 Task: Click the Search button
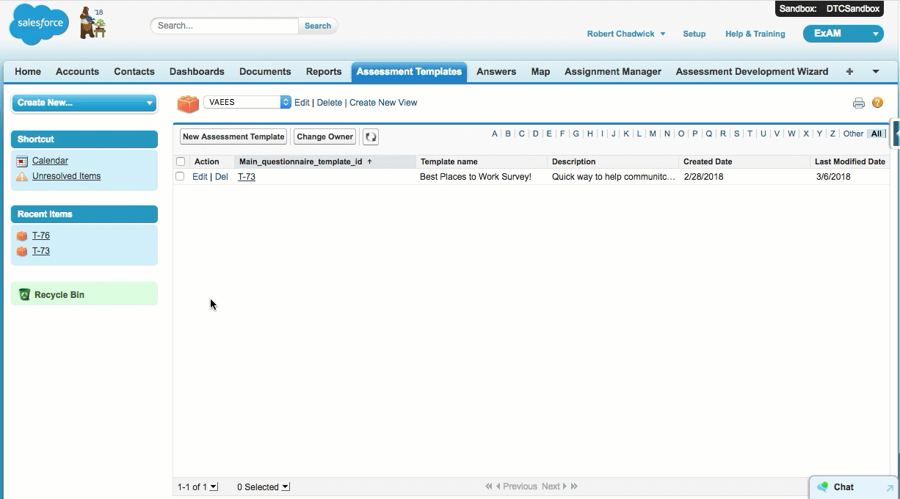(318, 26)
